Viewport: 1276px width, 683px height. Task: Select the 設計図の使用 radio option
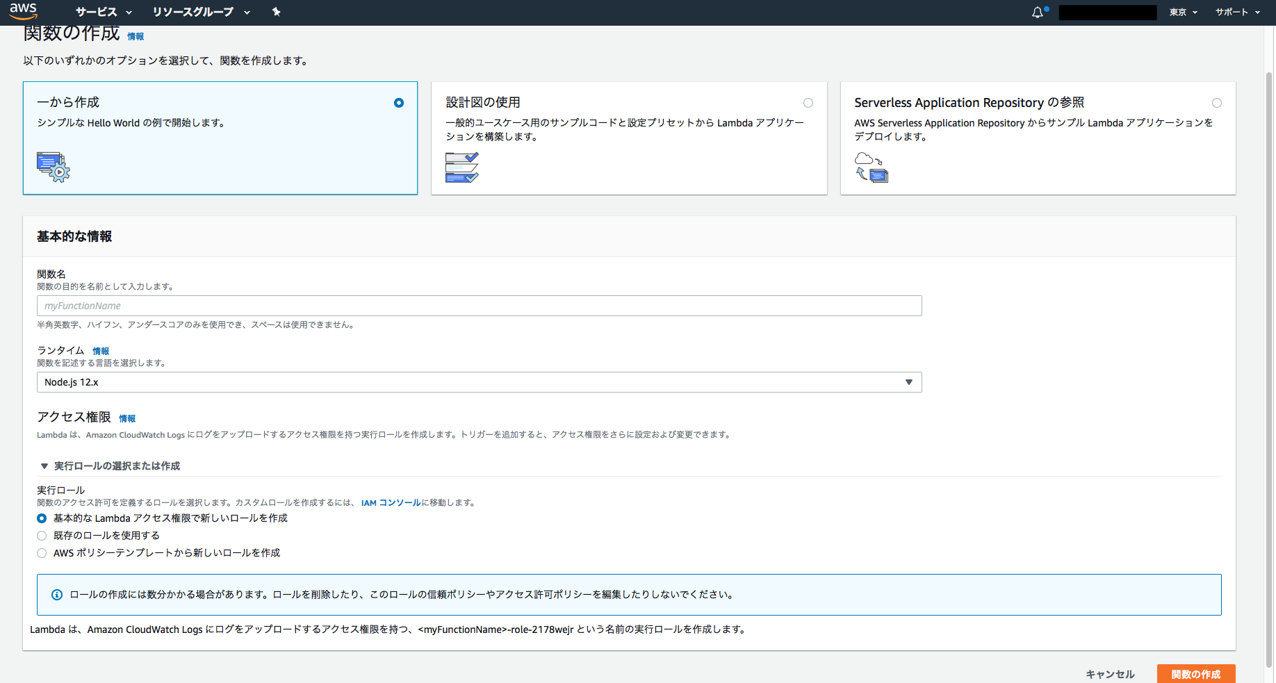pos(808,103)
